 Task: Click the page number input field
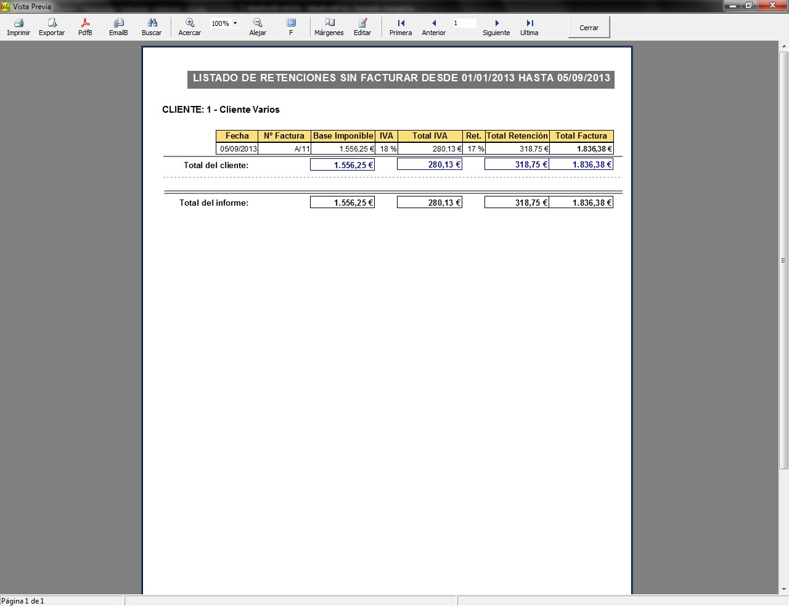click(x=464, y=23)
